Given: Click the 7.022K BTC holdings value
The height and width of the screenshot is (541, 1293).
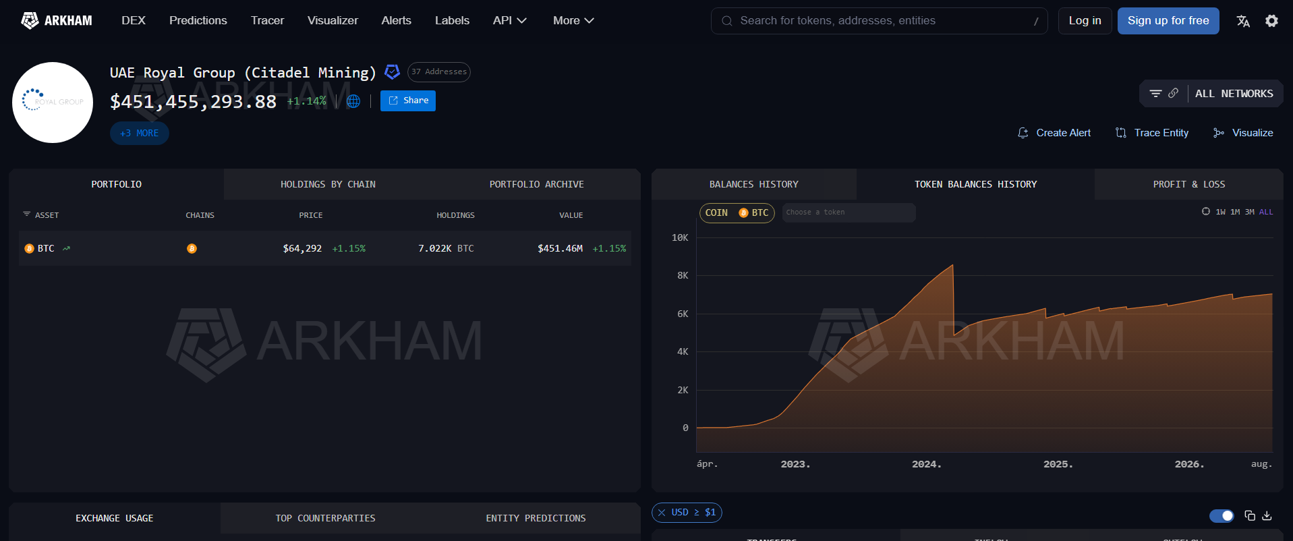Looking at the screenshot, I should coord(446,249).
